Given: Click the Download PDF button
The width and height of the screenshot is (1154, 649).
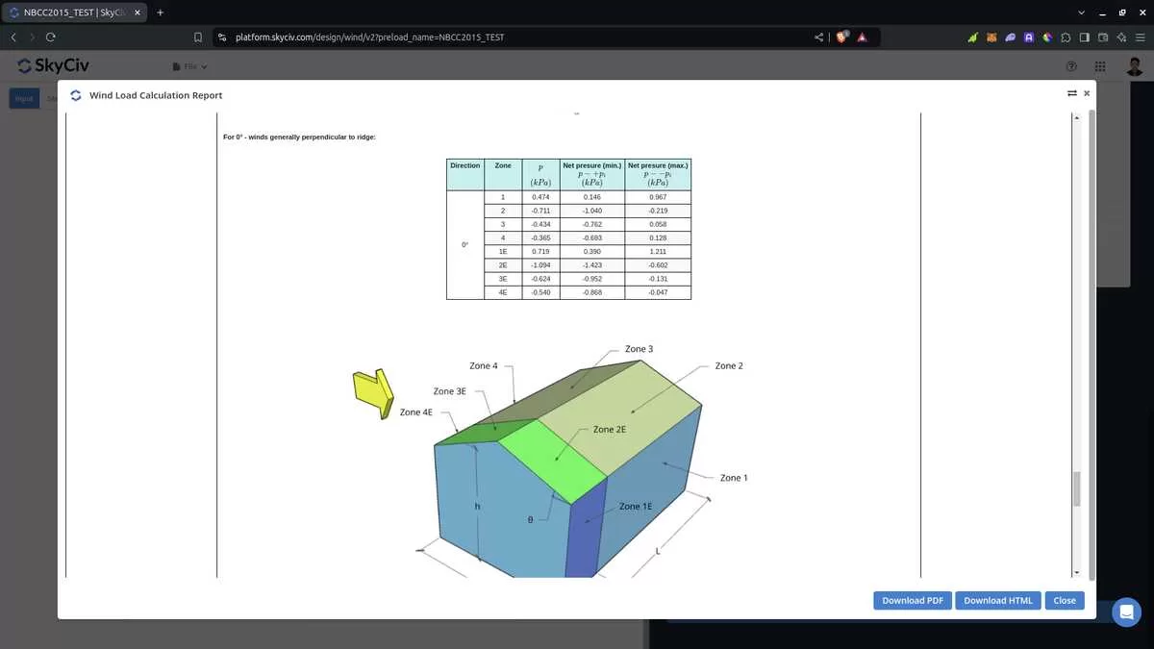Looking at the screenshot, I should 912,600.
